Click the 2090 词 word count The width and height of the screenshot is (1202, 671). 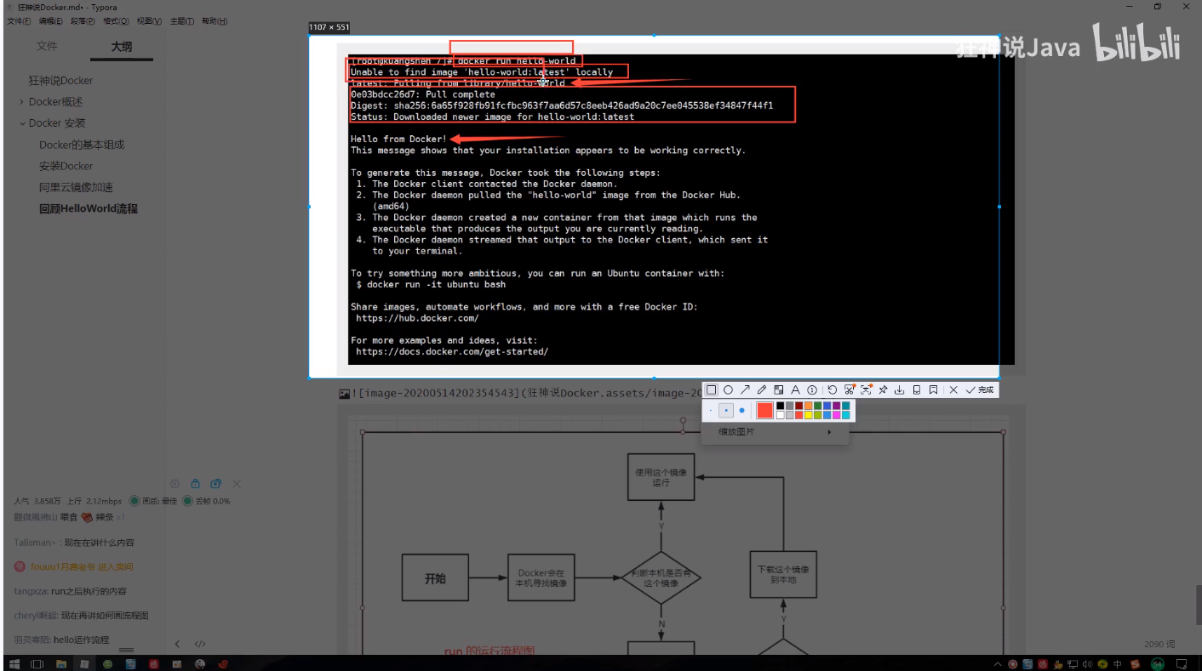[1159, 645]
